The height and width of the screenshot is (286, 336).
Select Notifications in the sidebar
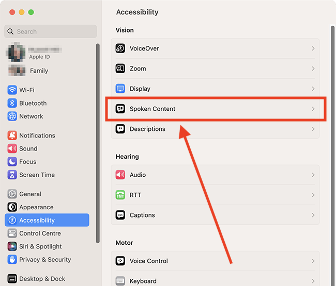click(47, 136)
